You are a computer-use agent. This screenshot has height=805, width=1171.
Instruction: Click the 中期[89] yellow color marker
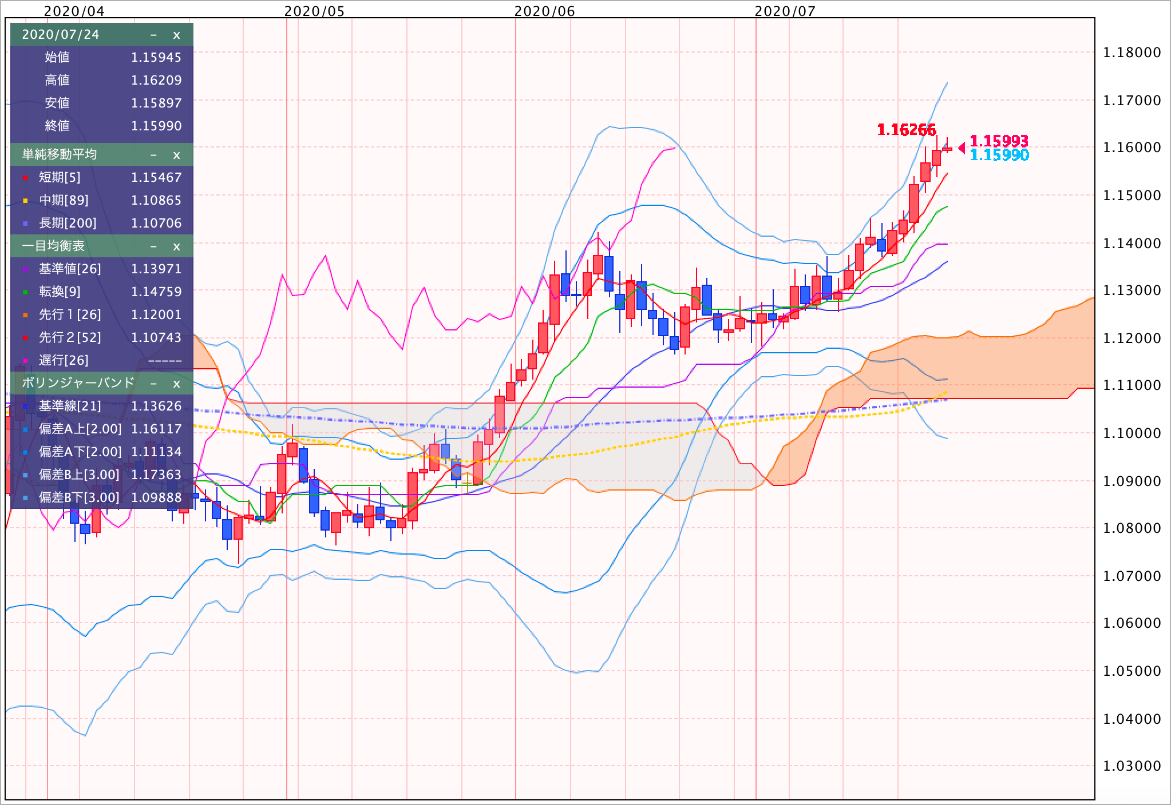[25, 201]
